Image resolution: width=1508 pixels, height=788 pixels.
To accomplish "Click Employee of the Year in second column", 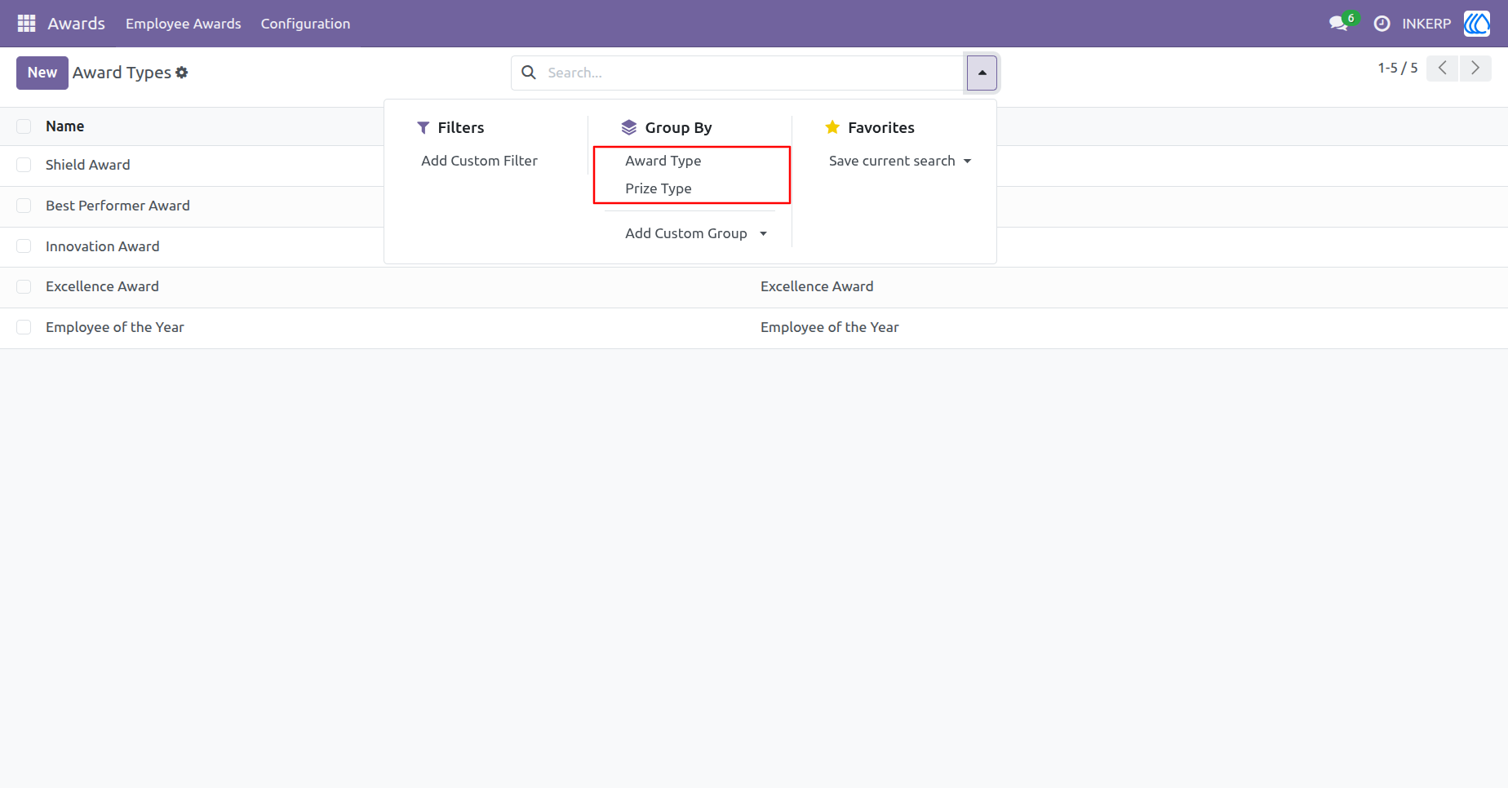I will pos(829,327).
